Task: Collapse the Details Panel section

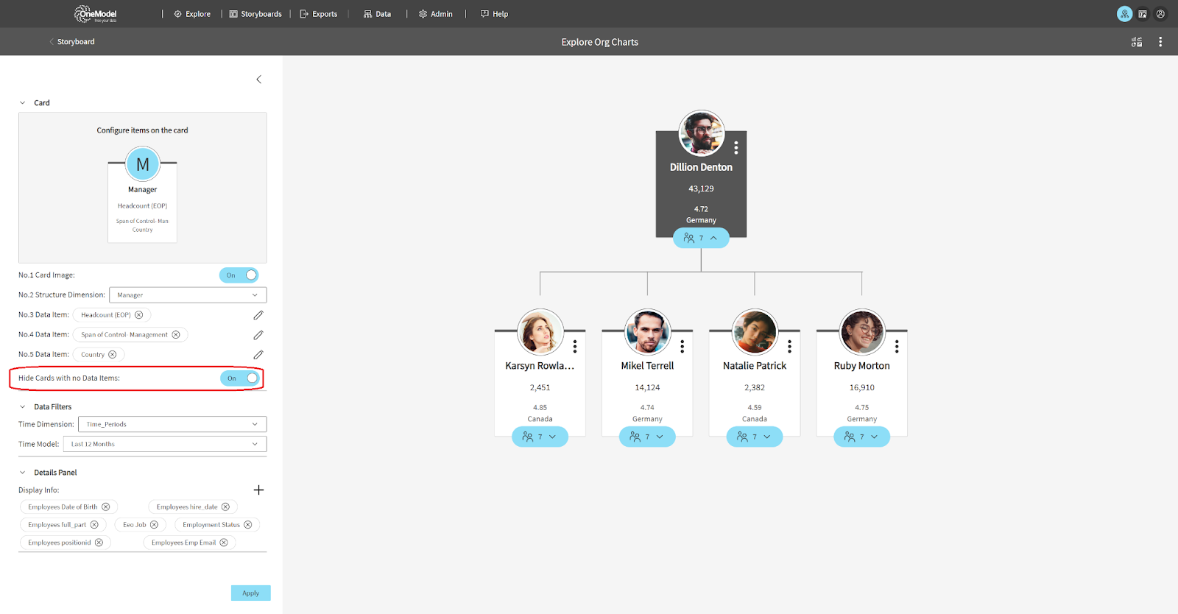Action: pos(22,473)
